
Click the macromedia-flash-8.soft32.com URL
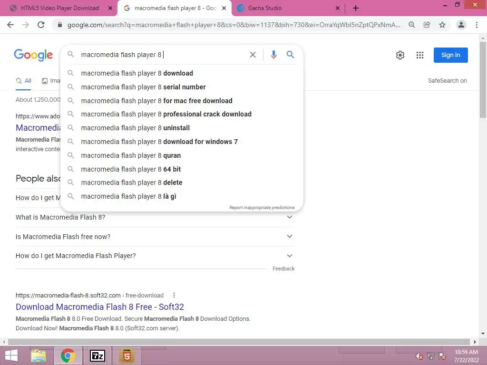pyautogui.click(x=68, y=296)
